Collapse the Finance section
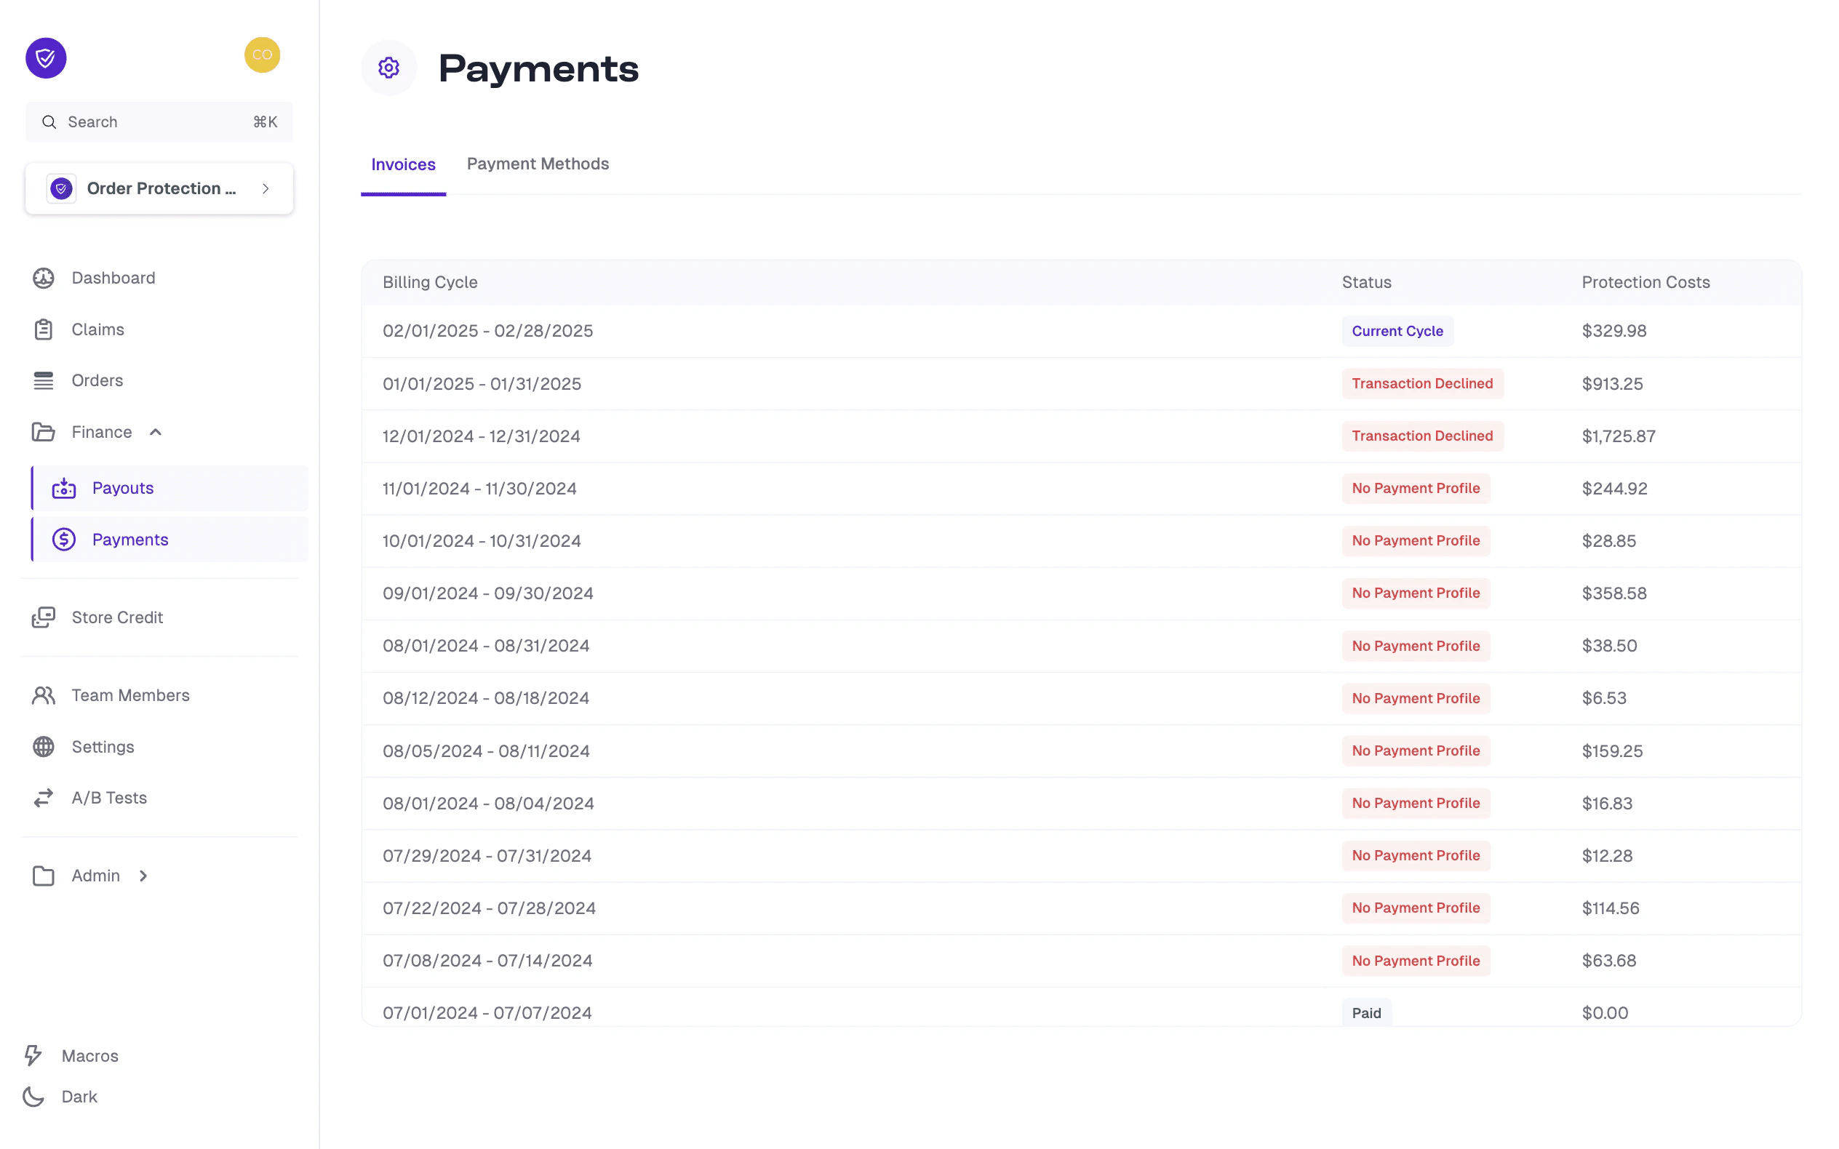The width and height of the screenshot is (1839, 1149). 156,432
